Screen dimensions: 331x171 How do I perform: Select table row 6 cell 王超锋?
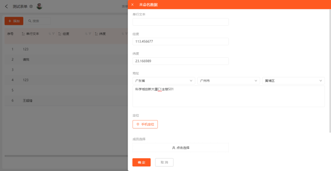(28, 101)
